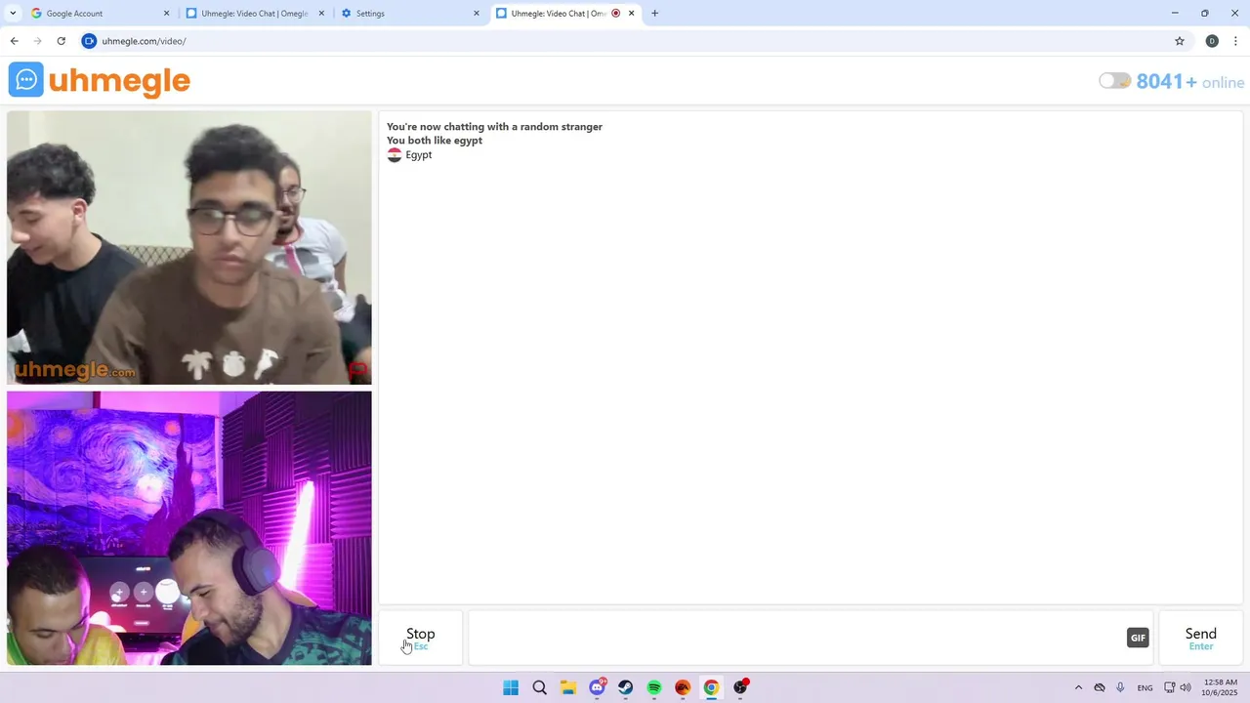Image resolution: width=1250 pixels, height=703 pixels.
Task: Open OBS Studio from the taskbar
Action: [740, 687]
